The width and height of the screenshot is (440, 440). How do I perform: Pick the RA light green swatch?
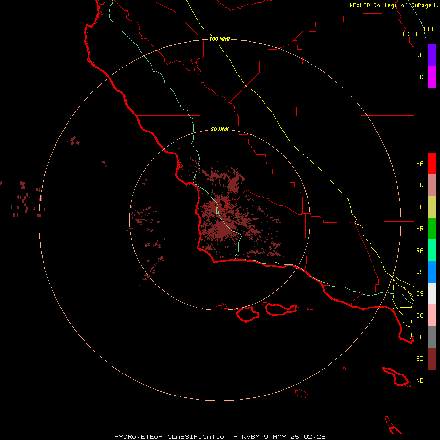tap(432, 250)
